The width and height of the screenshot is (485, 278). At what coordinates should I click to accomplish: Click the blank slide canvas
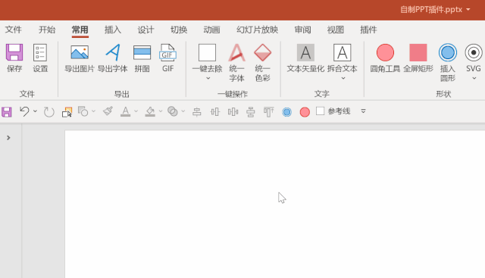(x=275, y=204)
